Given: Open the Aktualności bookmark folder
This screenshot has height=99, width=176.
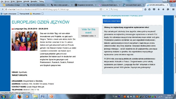Looking at the screenshot, I should 35,14.
